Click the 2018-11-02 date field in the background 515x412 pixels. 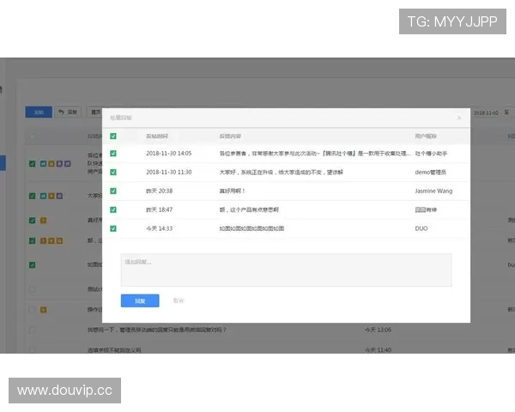click(x=486, y=112)
